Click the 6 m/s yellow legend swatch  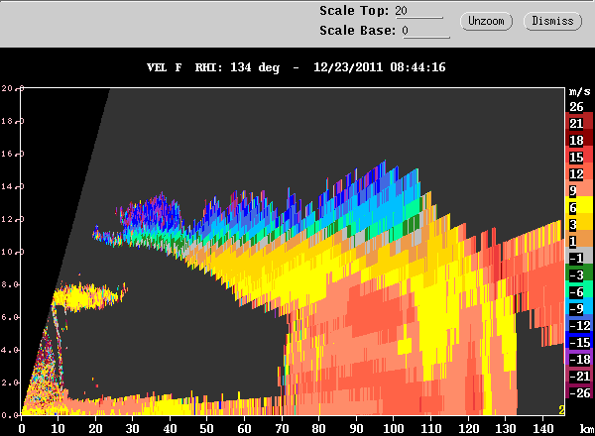pyautogui.click(x=579, y=207)
